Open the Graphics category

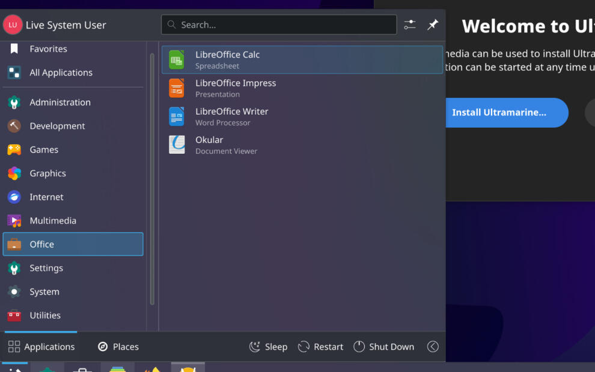tap(73, 173)
